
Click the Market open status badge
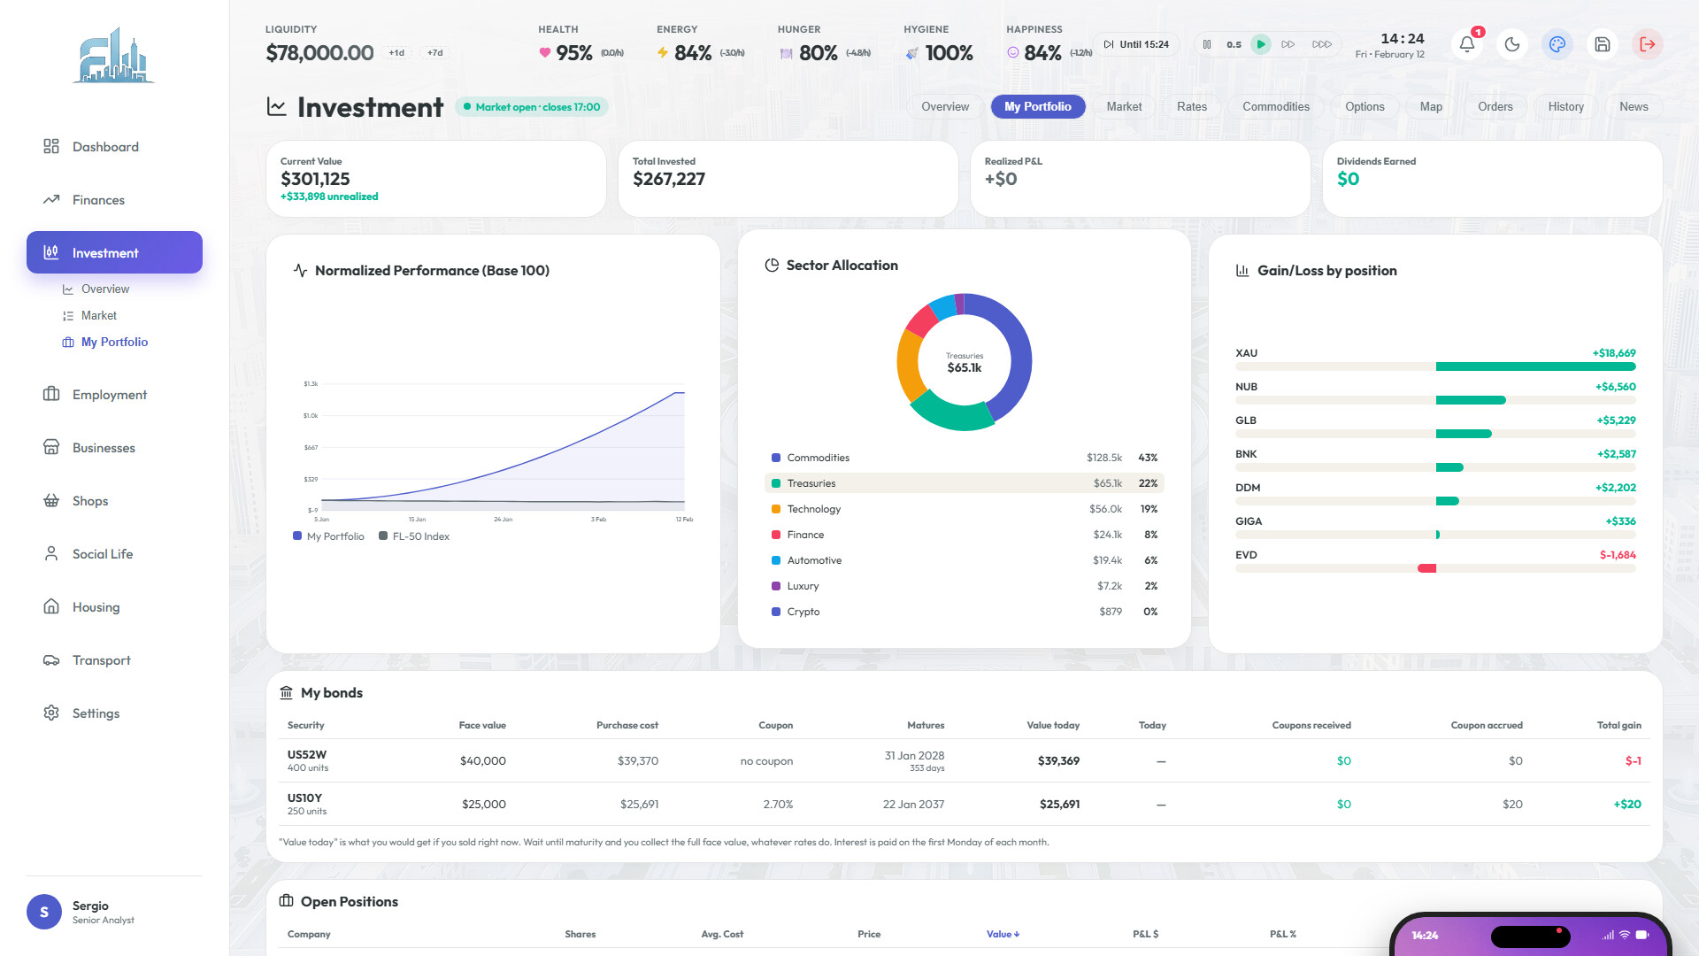[x=532, y=107]
